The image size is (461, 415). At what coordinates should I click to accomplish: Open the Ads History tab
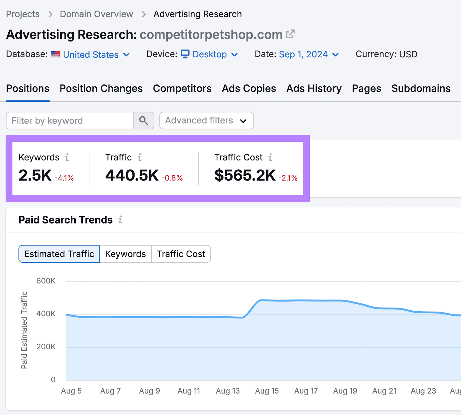[x=313, y=88]
